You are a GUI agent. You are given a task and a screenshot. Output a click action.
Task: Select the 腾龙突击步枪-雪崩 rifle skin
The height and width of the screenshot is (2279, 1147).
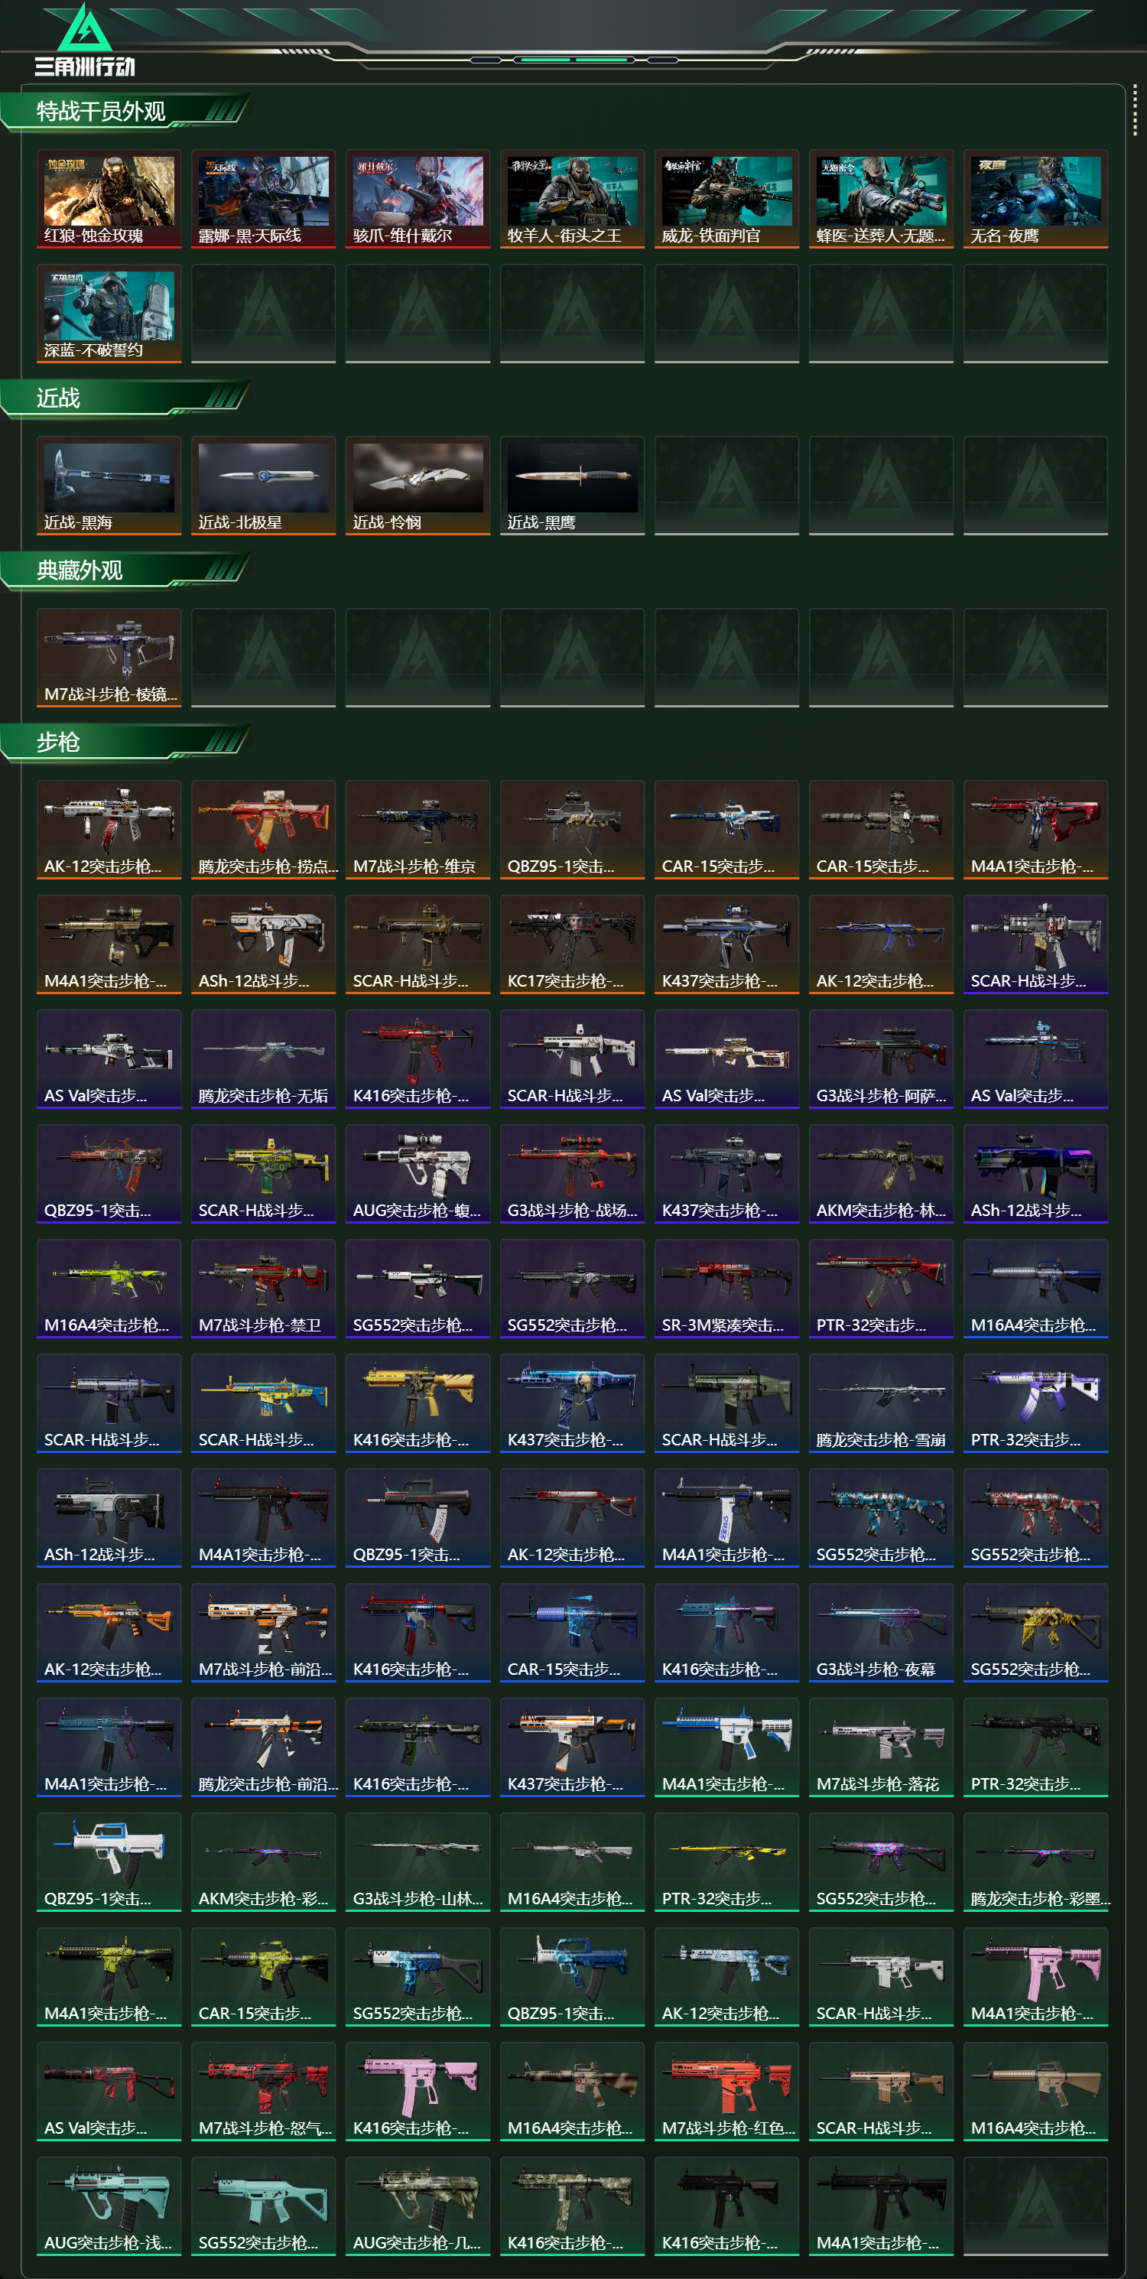(881, 1403)
